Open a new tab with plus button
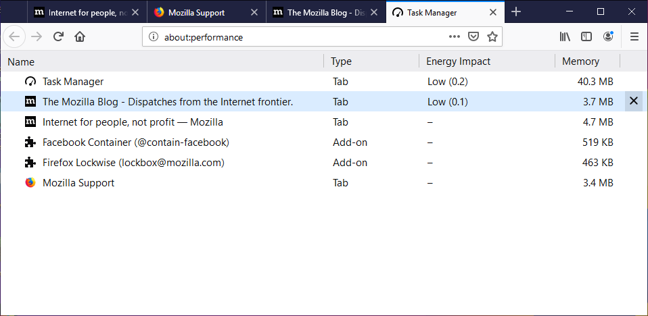 tap(515, 12)
